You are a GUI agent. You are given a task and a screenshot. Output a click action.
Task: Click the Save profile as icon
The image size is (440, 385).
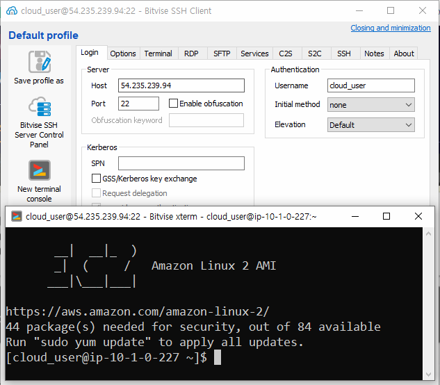point(40,62)
